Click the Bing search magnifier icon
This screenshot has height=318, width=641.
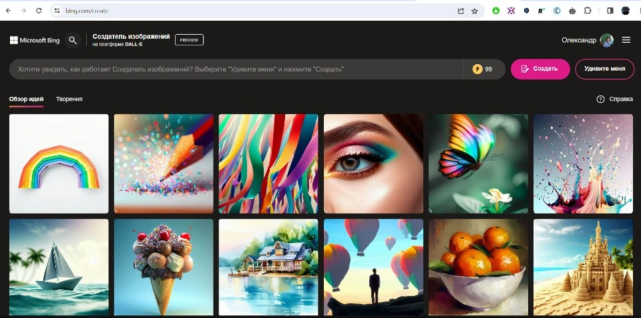tap(73, 40)
